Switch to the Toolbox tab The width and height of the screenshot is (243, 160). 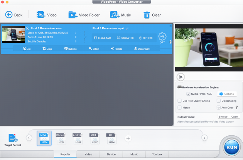pos(157,154)
